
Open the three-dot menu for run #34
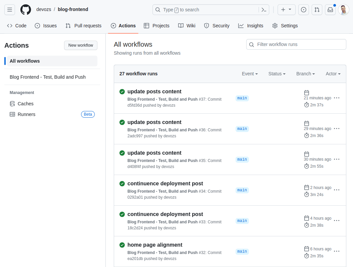click(337, 190)
